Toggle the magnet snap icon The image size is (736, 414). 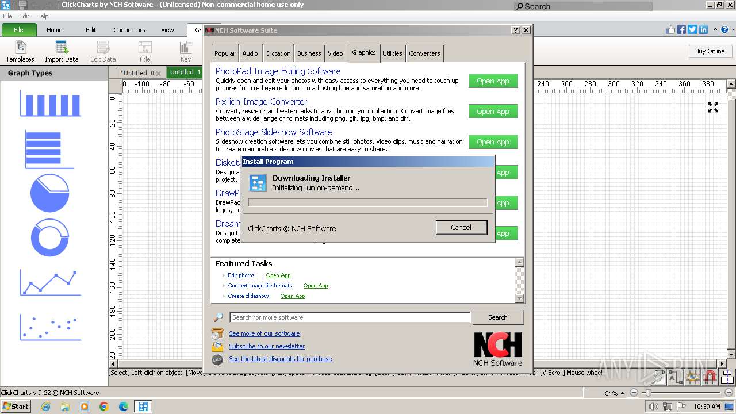(711, 377)
